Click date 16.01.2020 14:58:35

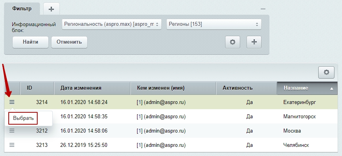click(x=84, y=117)
